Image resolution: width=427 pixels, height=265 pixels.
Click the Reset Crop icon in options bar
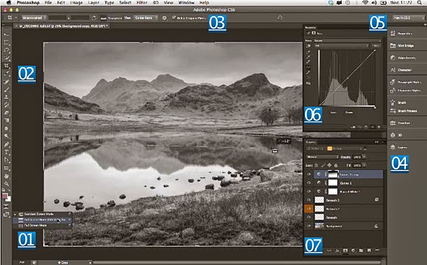coord(280,17)
